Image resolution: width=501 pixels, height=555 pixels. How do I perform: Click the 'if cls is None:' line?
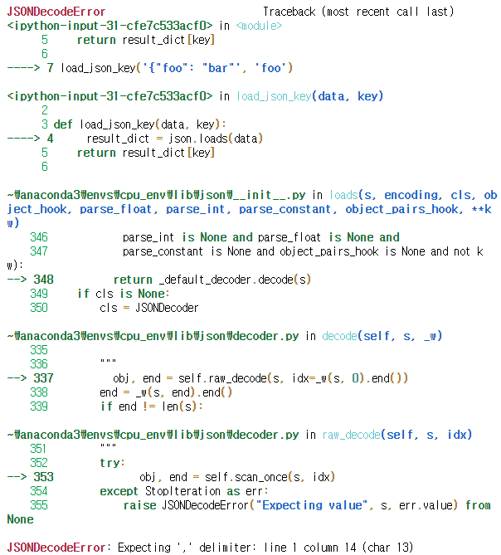(x=124, y=294)
